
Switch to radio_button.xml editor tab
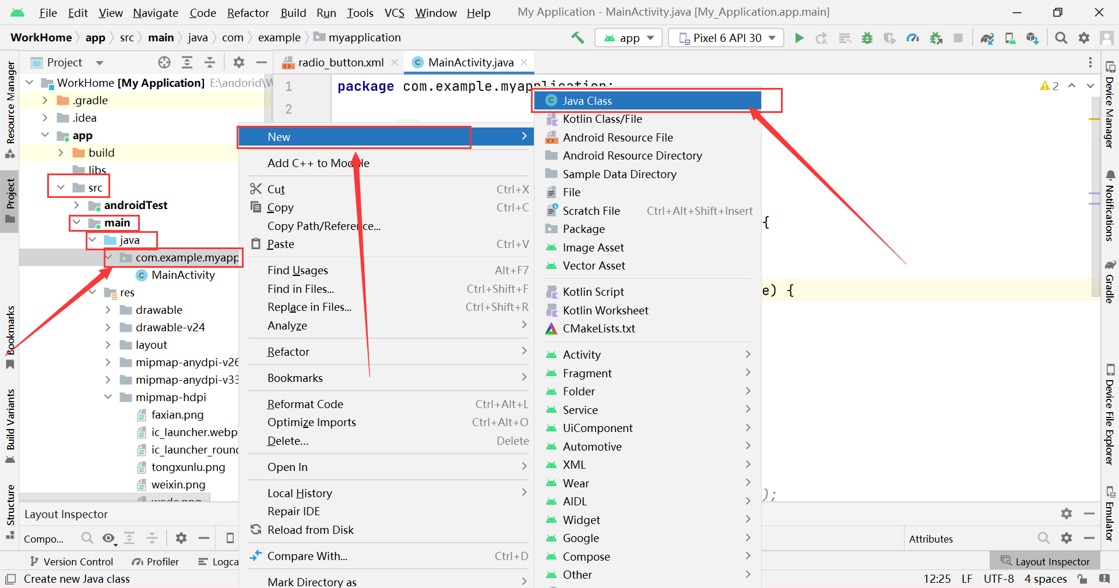click(340, 62)
